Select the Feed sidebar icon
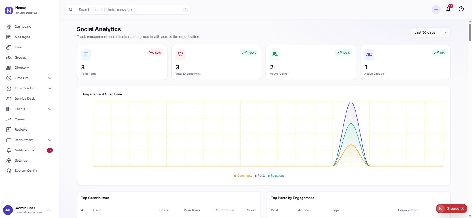The height and width of the screenshot is (218, 472). (9, 47)
